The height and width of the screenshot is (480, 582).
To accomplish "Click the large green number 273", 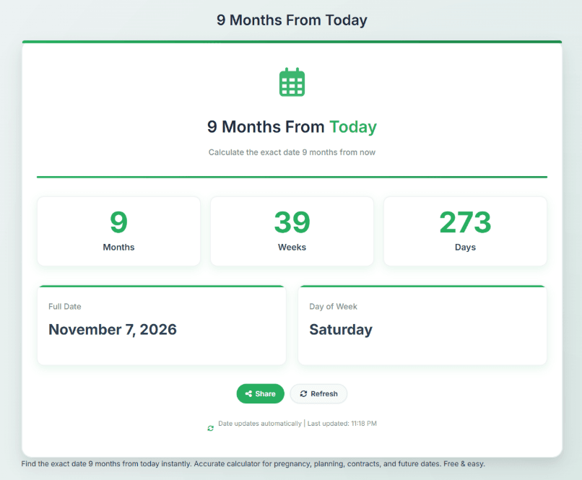I will [465, 222].
